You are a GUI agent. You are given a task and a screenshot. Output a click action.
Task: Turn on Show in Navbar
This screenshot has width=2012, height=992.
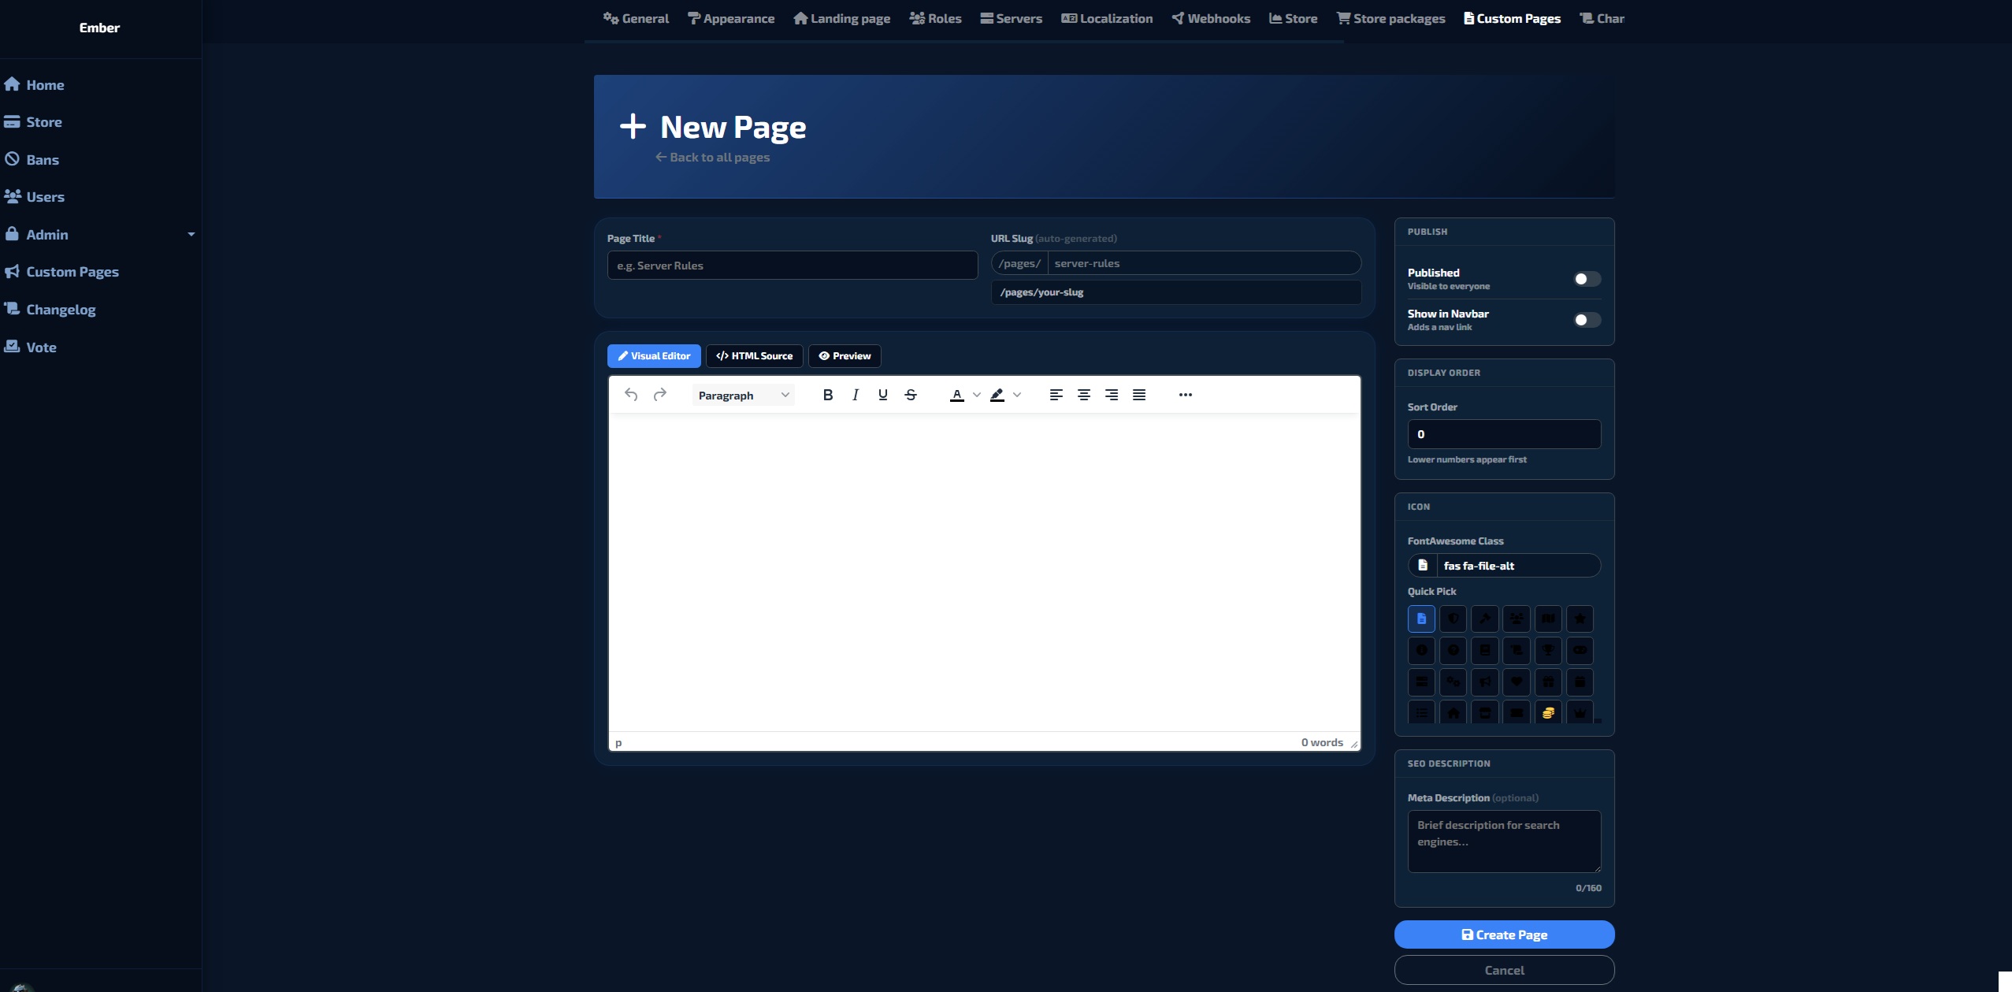click(x=1587, y=320)
